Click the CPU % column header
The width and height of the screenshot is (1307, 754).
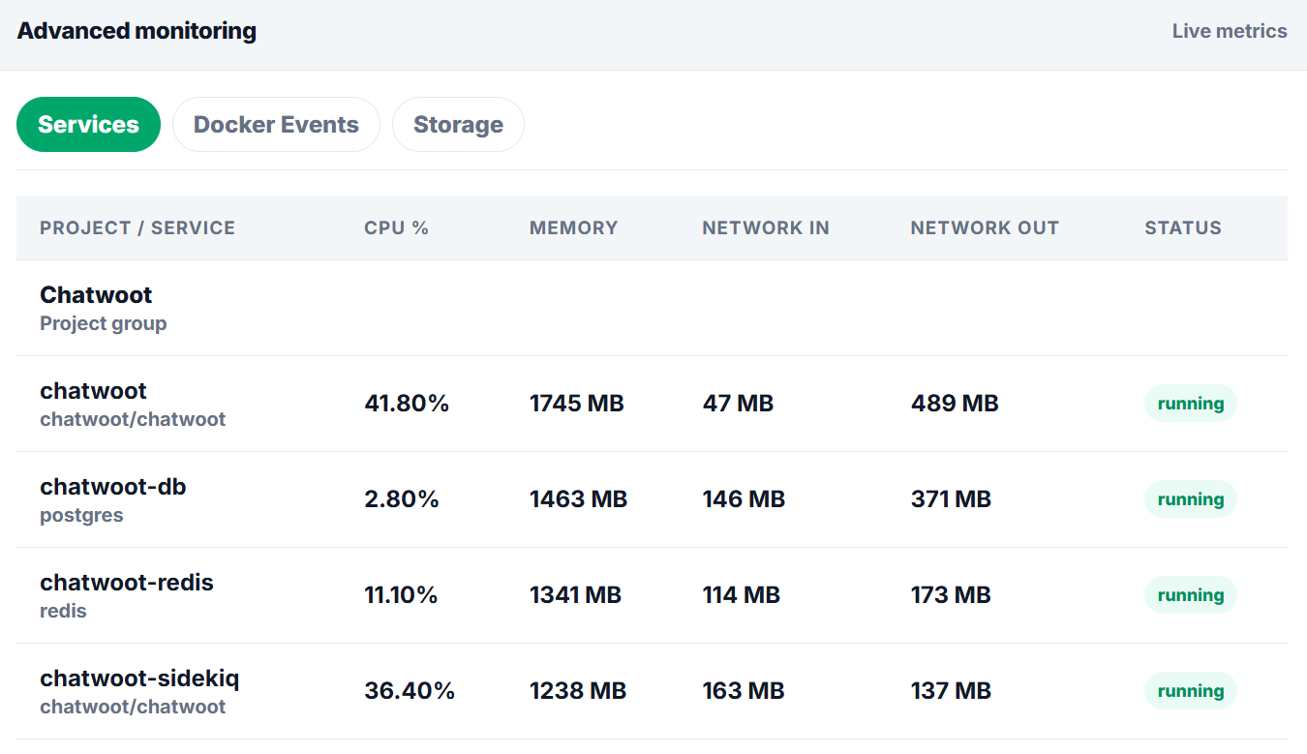coord(397,228)
